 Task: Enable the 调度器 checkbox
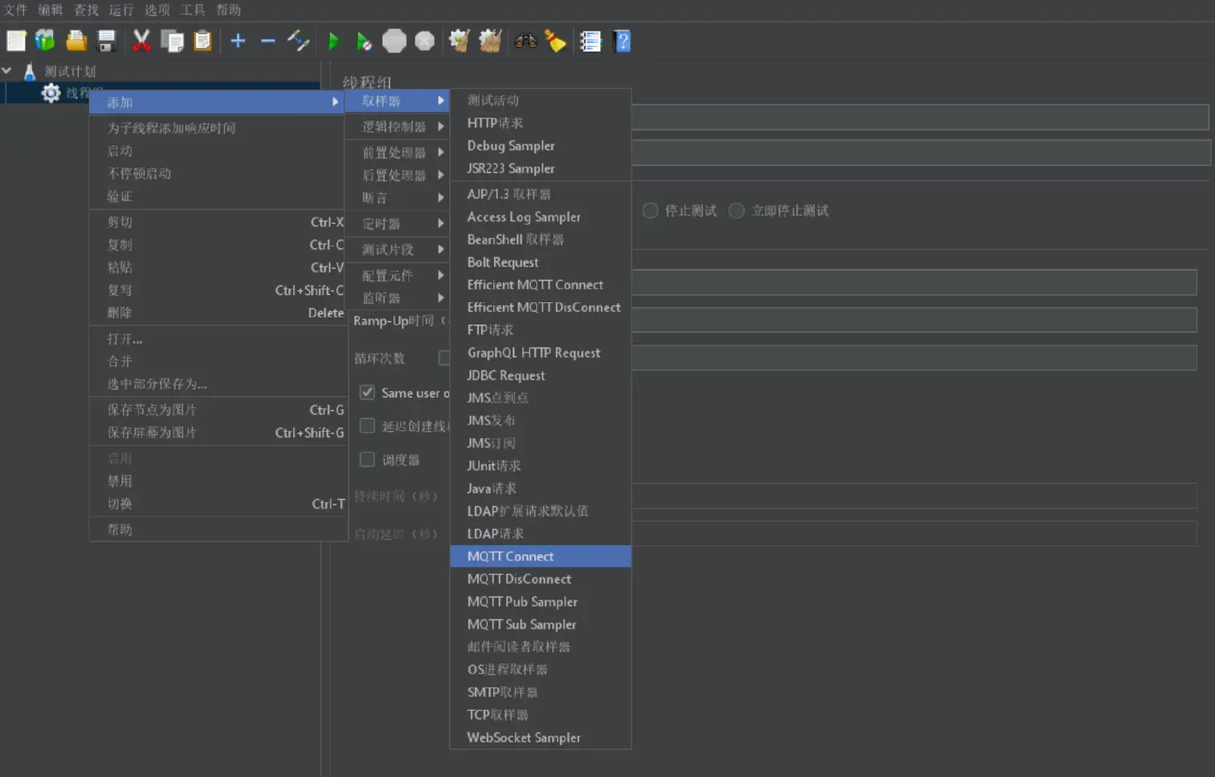point(367,459)
